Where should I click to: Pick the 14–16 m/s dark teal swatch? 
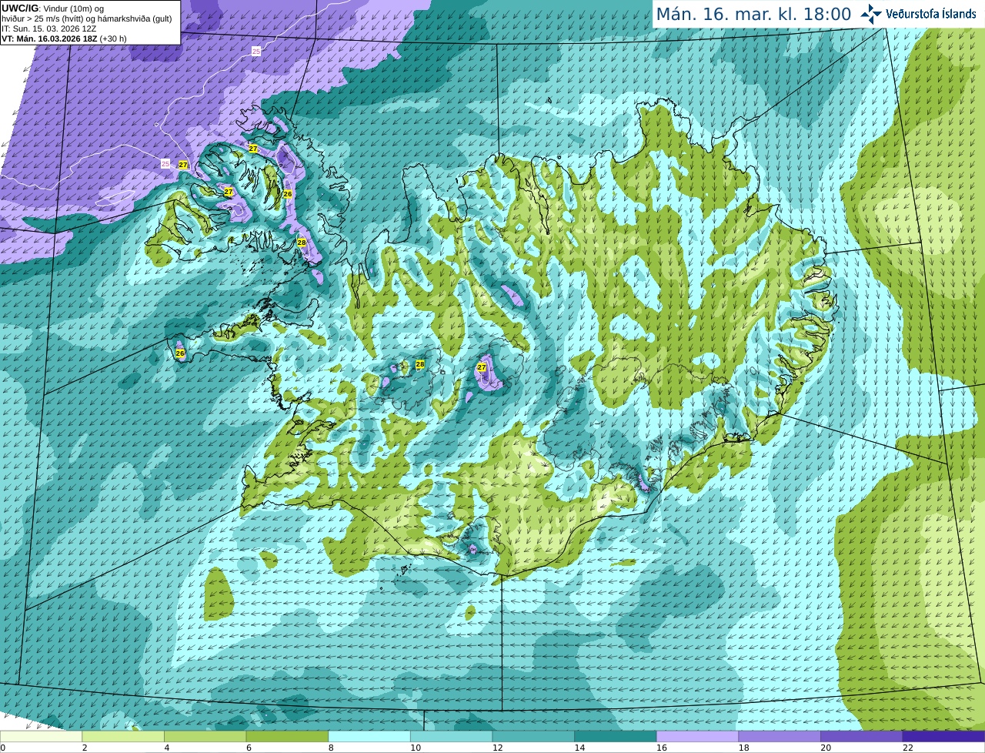coord(616,736)
